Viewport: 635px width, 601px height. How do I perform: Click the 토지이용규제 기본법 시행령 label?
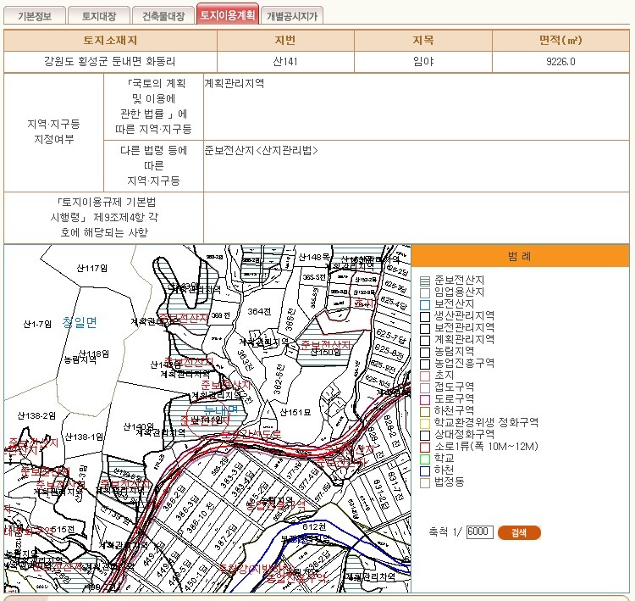(x=103, y=217)
